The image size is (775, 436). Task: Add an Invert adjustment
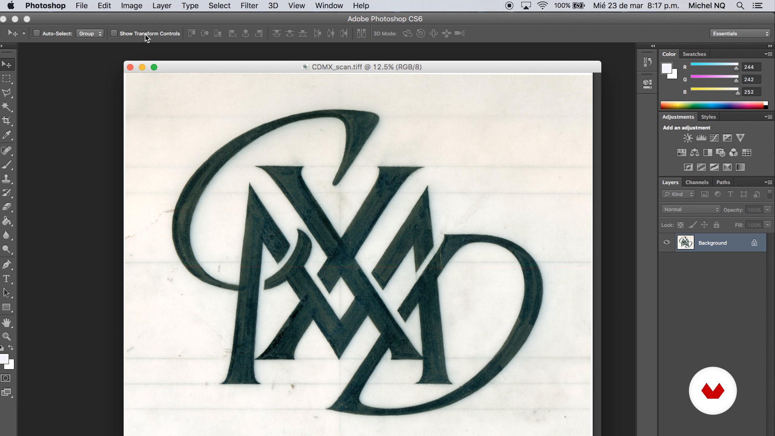pyautogui.click(x=688, y=167)
